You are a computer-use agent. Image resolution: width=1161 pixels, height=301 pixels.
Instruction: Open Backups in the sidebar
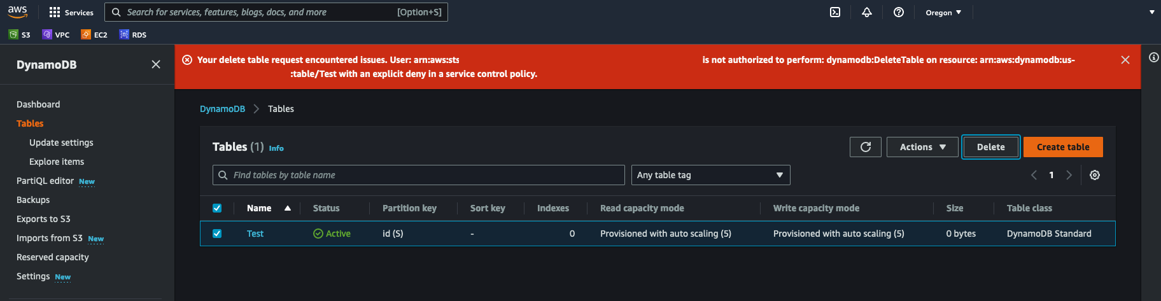pos(33,200)
